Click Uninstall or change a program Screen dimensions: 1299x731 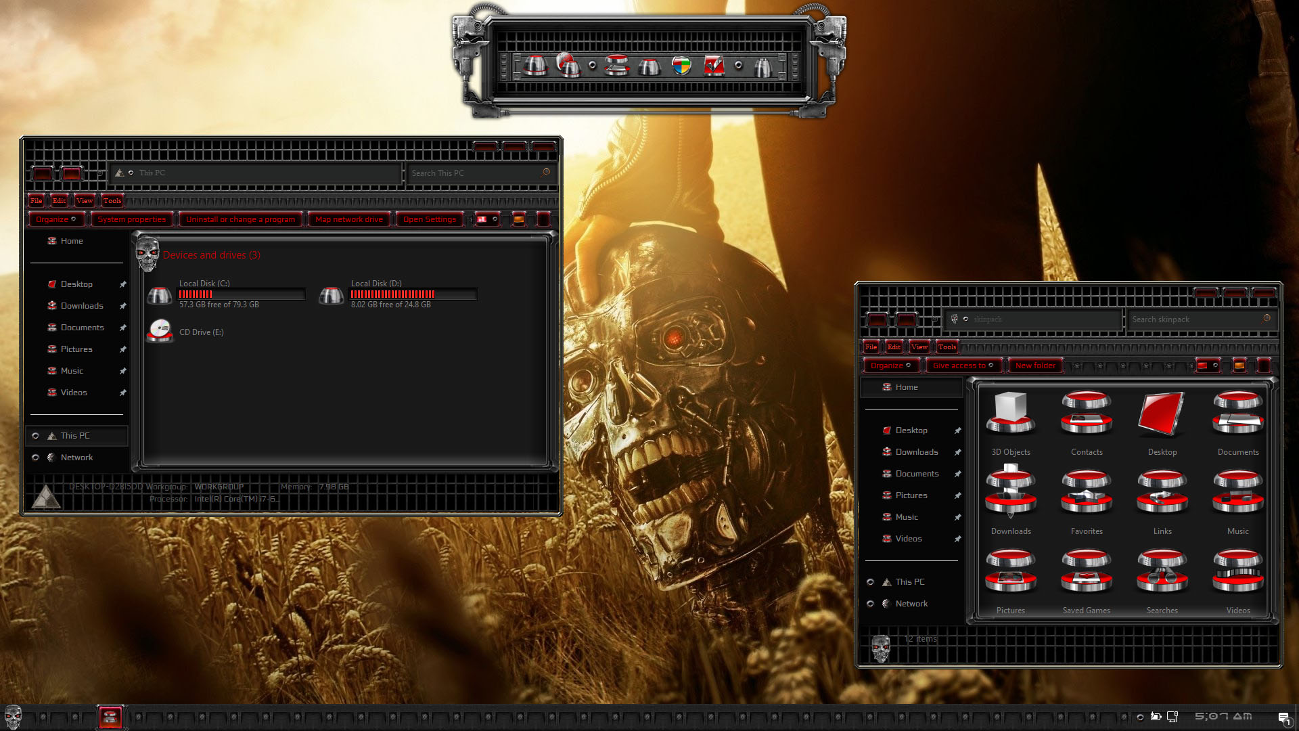coord(240,219)
